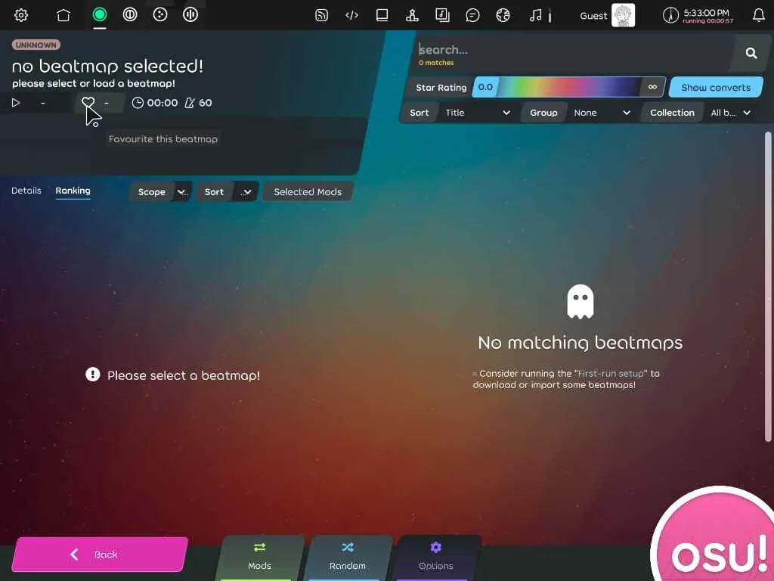Screen dimensions: 774x581
Task: Click the Random button
Action: click(348, 558)
